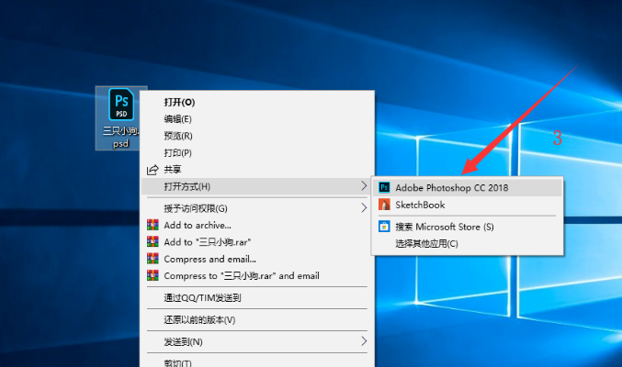
Task: Click WinRAR icon for Add to "三只小狗.rar"
Action: click(x=153, y=241)
